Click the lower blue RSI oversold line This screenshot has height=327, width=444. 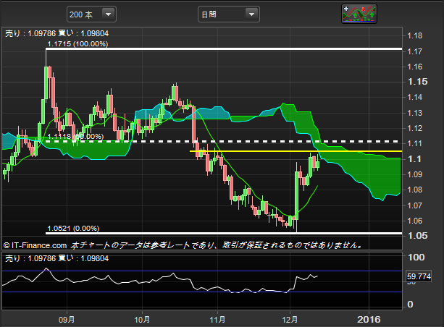coord(202,292)
